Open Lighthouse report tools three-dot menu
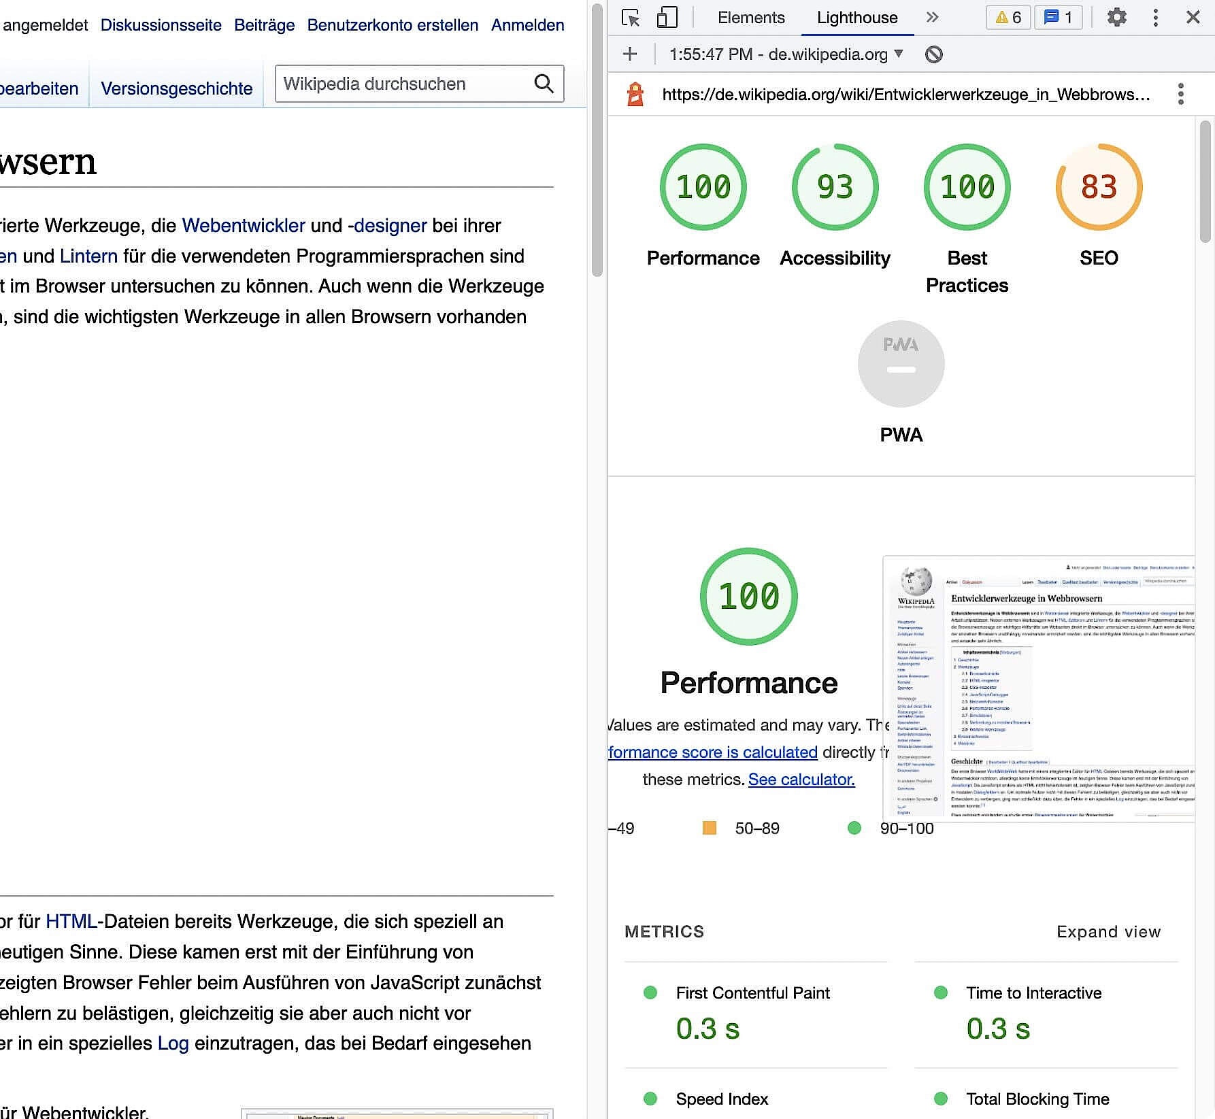Viewport: 1215px width, 1119px height. (x=1180, y=94)
